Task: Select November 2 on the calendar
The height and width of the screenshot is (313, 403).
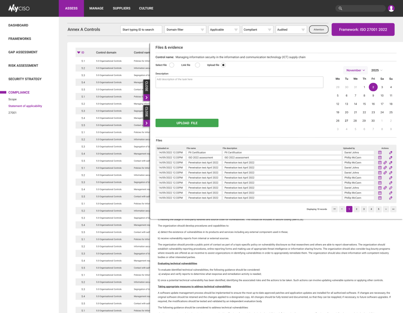Action: click(373, 87)
